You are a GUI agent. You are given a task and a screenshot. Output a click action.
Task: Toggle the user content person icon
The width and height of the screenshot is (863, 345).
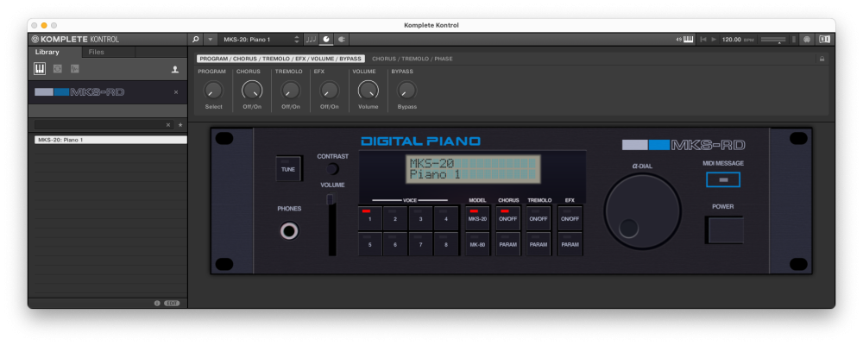tap(175, 69)
